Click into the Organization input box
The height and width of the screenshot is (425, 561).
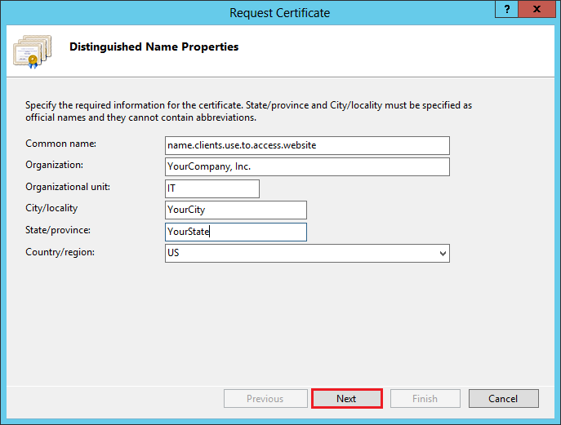click(307, 167)
